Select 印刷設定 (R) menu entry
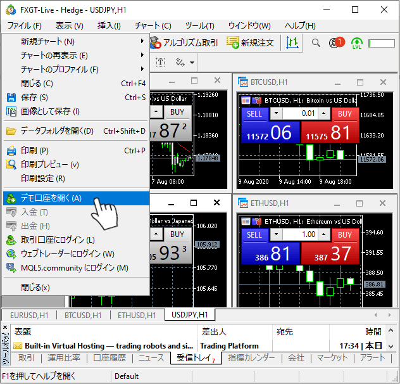This screenshot has height=384, width=400. pyautogui.click(x=77, y=178)
